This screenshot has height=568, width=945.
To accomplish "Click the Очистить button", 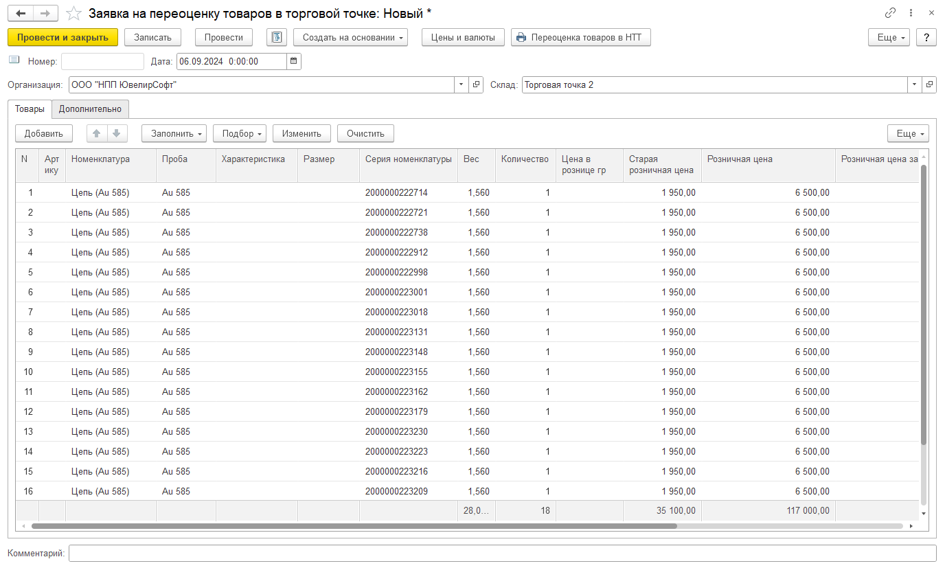I will tap(365, 133).
